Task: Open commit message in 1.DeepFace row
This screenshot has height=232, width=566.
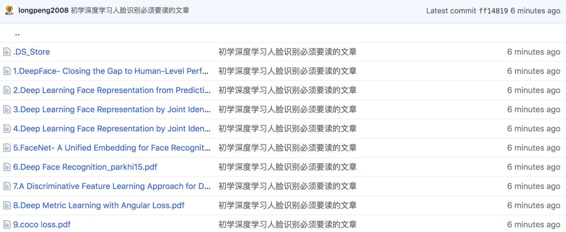Action: [x=287, y=71]
